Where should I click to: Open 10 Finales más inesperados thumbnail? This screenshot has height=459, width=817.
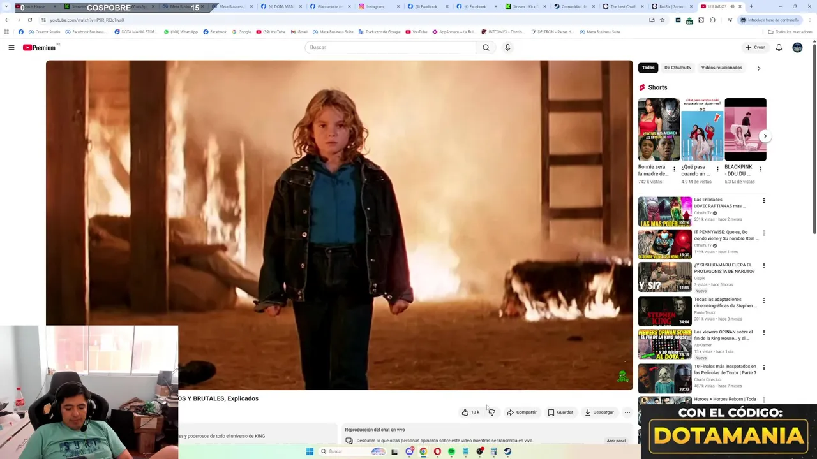pos(664,378)
